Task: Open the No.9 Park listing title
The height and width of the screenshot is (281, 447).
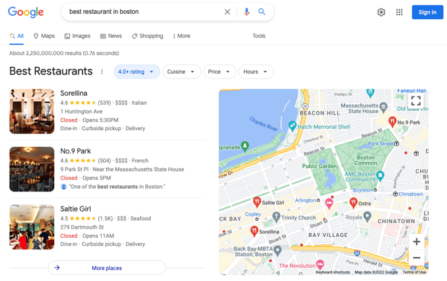Action: (x=75, y=151)
